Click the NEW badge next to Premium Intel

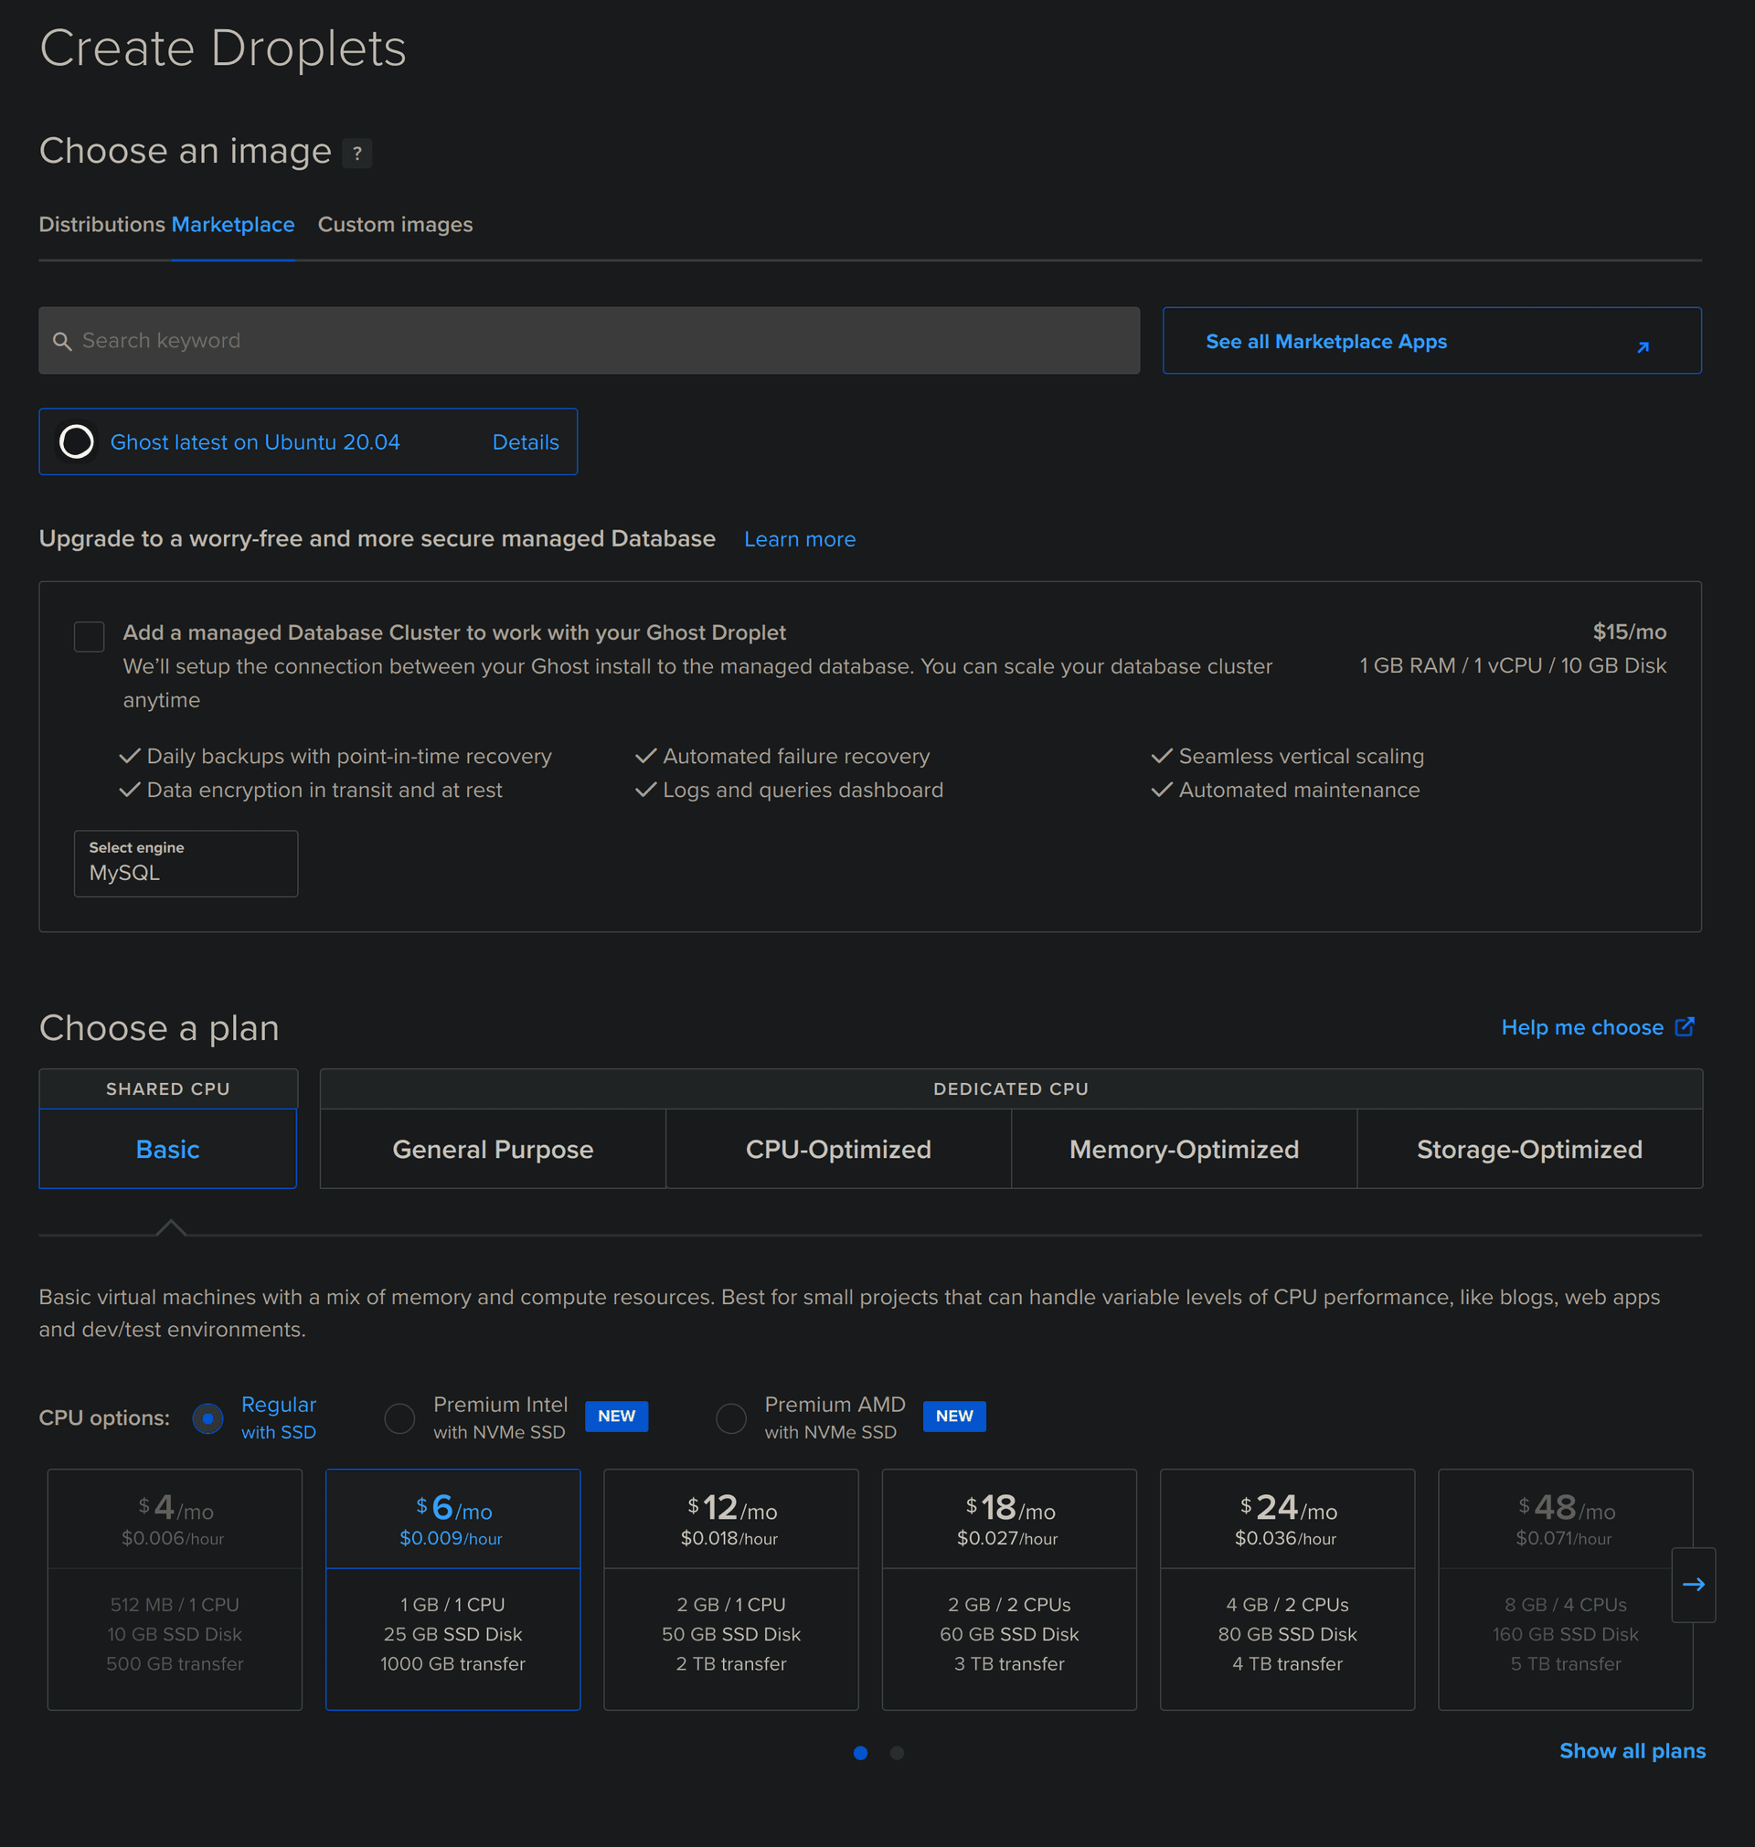point(616,1416)
